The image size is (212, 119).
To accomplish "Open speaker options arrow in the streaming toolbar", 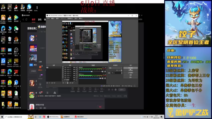I will pos(104,89).
